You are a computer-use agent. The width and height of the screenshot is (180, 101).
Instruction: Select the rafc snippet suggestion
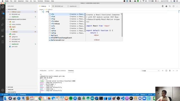[67, 28]
